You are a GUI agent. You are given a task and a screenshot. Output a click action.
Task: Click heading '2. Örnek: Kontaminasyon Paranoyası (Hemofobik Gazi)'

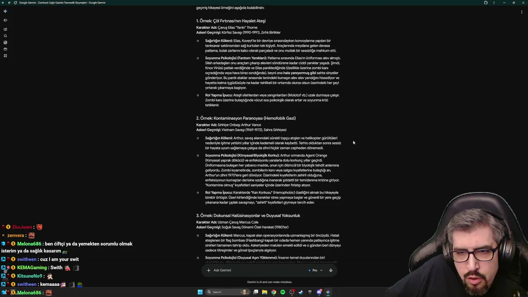[x=246, y=118]
